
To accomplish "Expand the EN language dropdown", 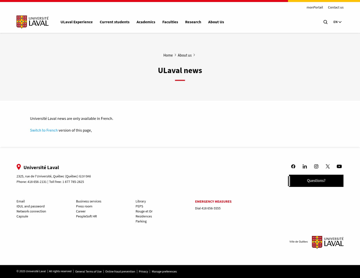I will pyautogui.click(x=337, y=22).
